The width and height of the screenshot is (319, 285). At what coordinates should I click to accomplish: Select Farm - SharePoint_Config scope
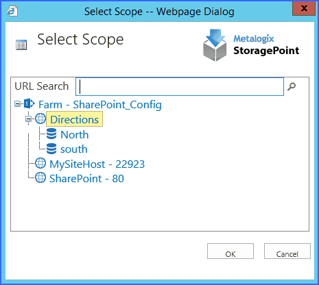(100, 105)
